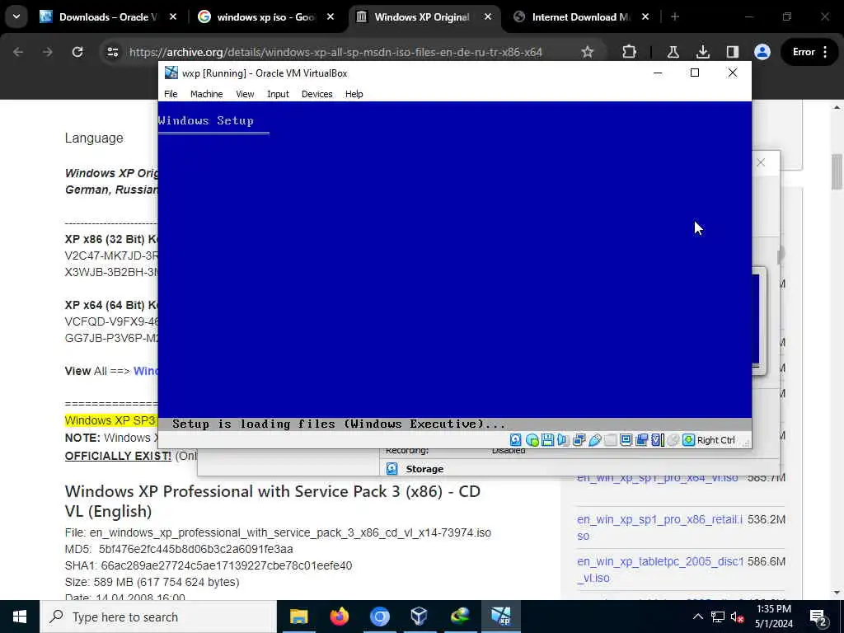The height and width of the screenshot is (633, 844).
Task: Click the Language heading on archive page
Action: [x=94, y=138]
